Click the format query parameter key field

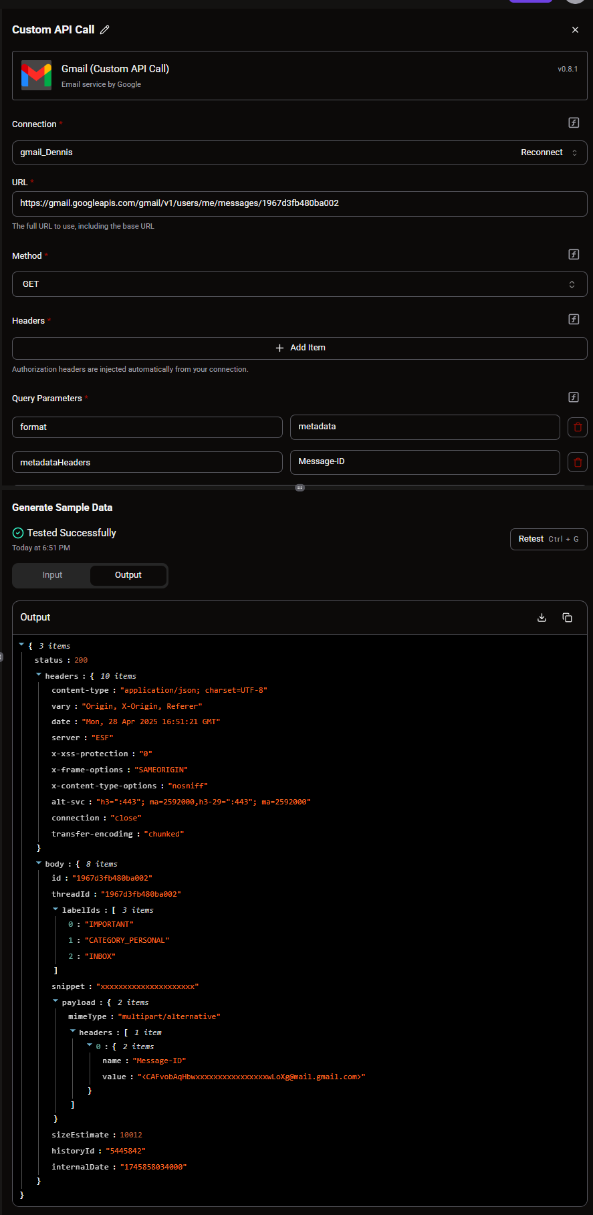pos(147,427)
